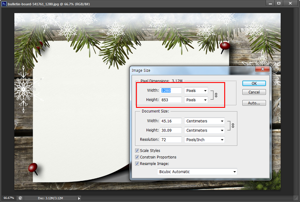Click the Resolution field showing 72
The height and width of the screenshot is (202, 300).
click(x=171, y=140)
